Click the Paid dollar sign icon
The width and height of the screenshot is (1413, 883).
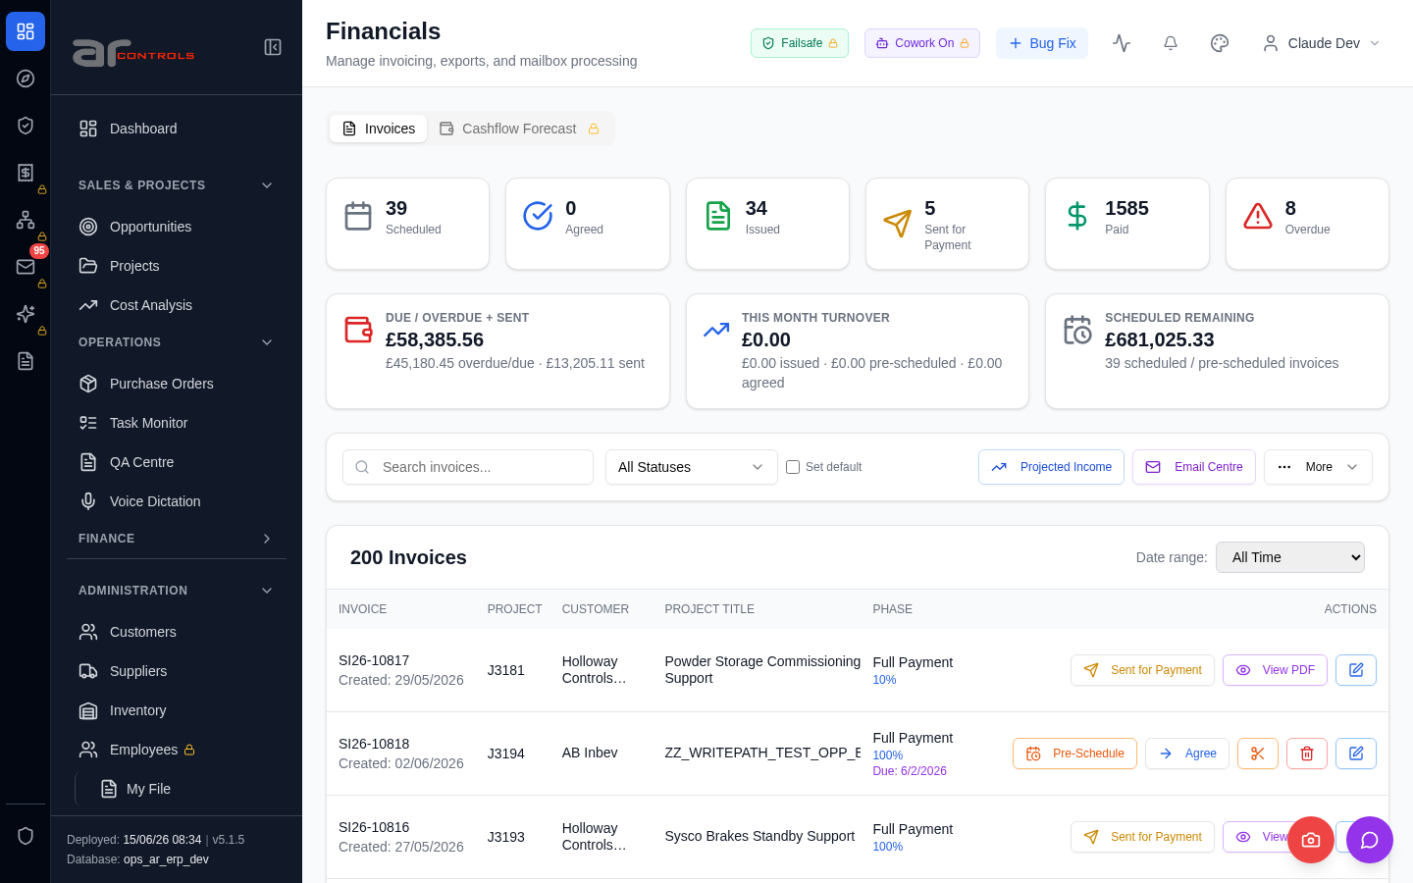[x=1077, y=216]
